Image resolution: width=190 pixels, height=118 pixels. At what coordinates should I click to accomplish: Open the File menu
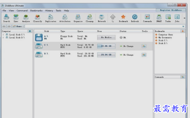(x=4, y=10)
